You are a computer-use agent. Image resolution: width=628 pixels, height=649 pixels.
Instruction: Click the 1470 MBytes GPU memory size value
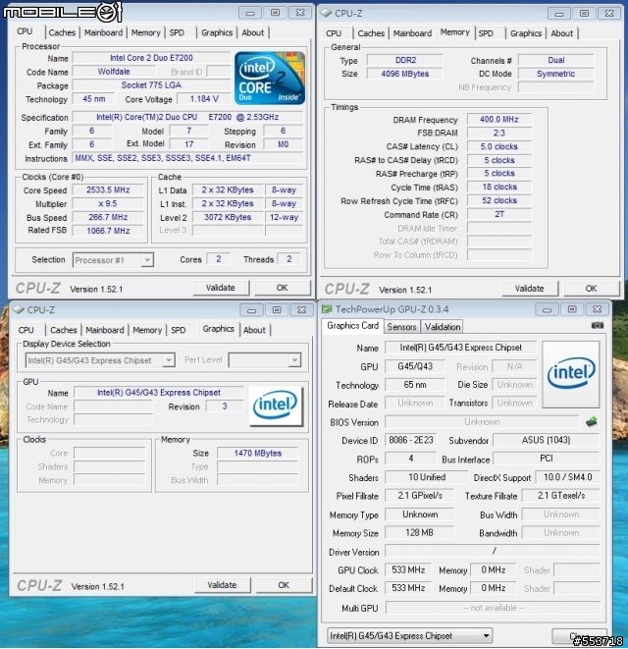click(257, 454)
